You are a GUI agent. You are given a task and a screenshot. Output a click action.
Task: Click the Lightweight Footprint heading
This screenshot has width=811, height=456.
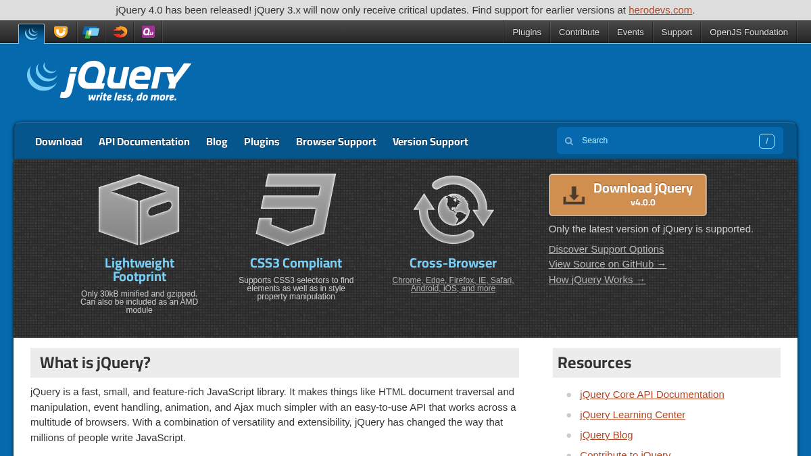pyautogui.click(x=139, y=270)
